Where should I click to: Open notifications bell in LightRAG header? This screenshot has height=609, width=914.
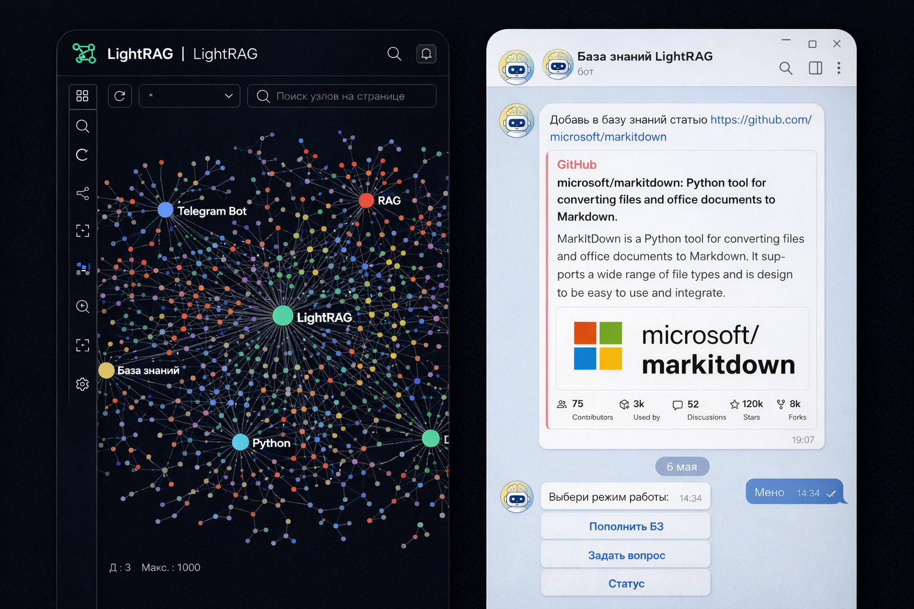427,54
